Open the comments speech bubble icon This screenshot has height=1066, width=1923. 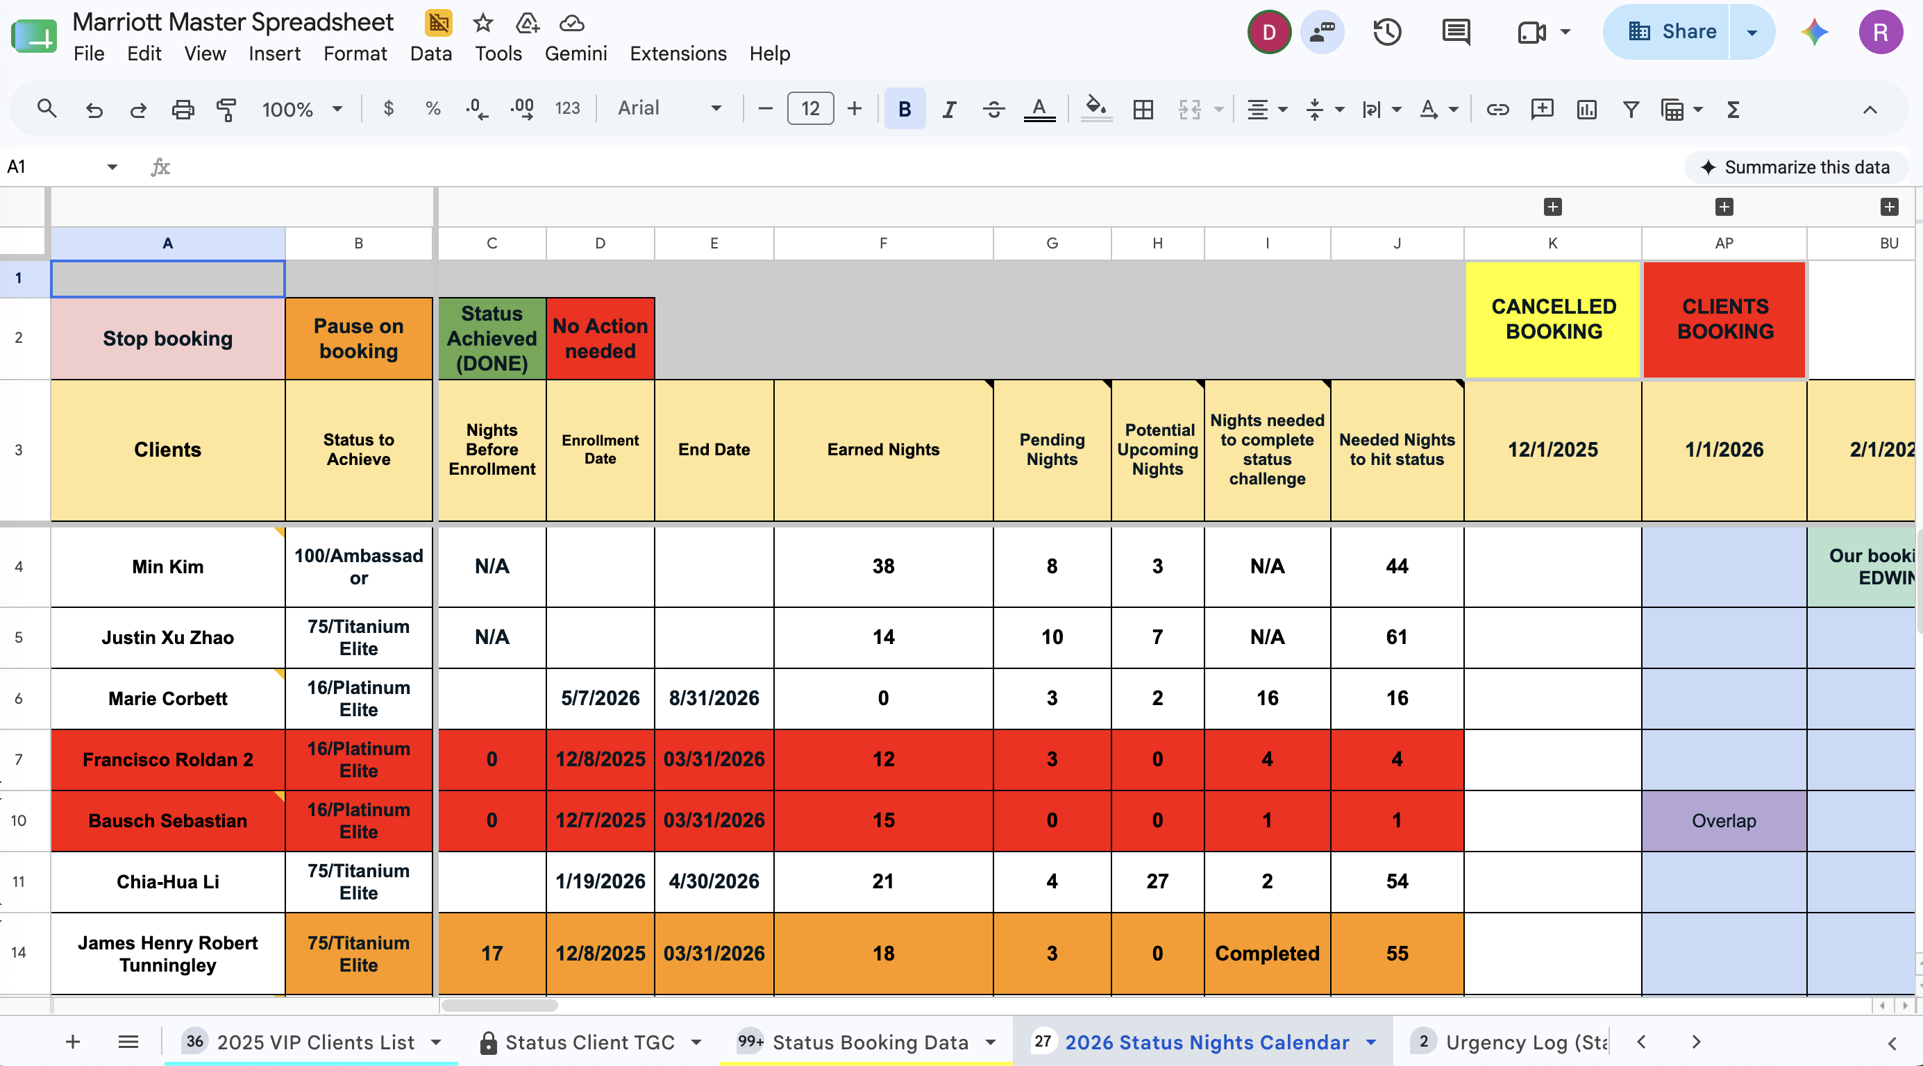click(1456, 32)
